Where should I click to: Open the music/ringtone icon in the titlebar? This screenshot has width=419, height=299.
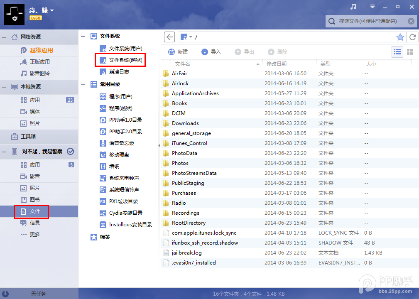[x=352, y=7]
